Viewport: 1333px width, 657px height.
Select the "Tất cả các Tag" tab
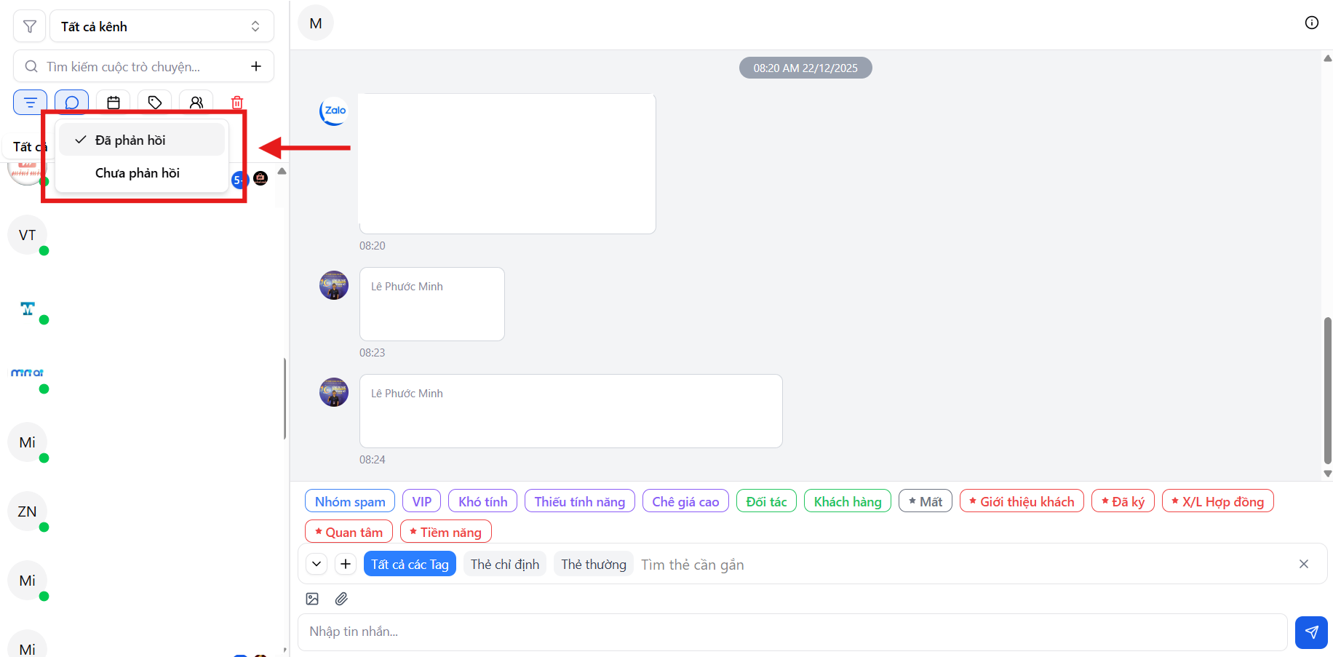pyautogui.click(x=410, y=565)
